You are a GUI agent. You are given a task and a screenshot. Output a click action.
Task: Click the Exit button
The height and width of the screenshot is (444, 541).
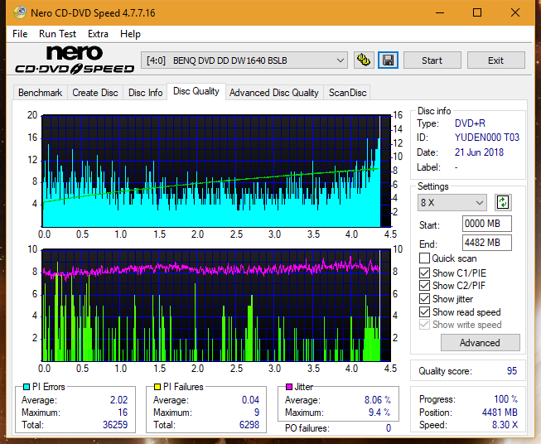[x=495, y=60]
